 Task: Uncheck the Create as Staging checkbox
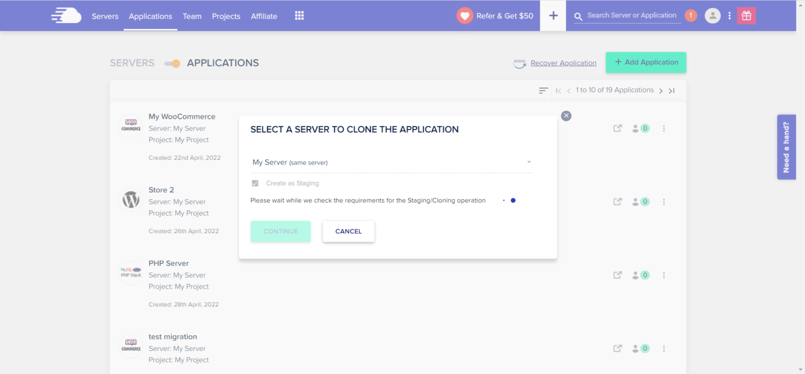[255, 183]
